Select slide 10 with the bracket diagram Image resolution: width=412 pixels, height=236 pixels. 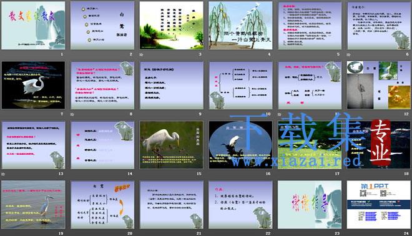click(240, 85)
